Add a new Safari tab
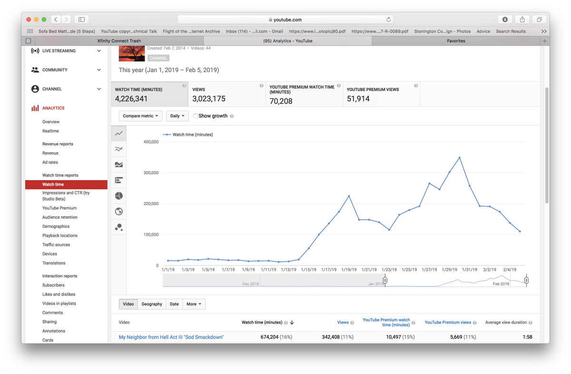 coord(545,41)
